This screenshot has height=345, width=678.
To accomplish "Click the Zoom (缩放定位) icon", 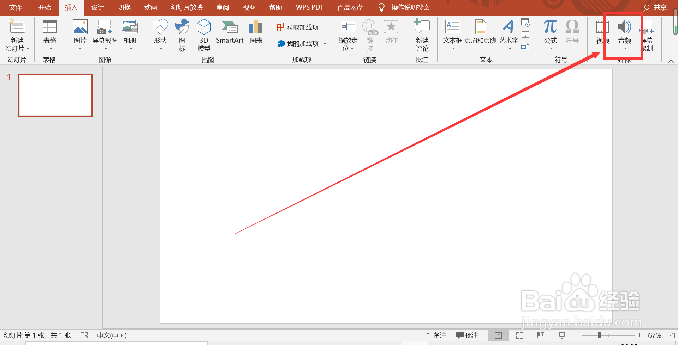I will pyautogui.click(x=348, y=27).
